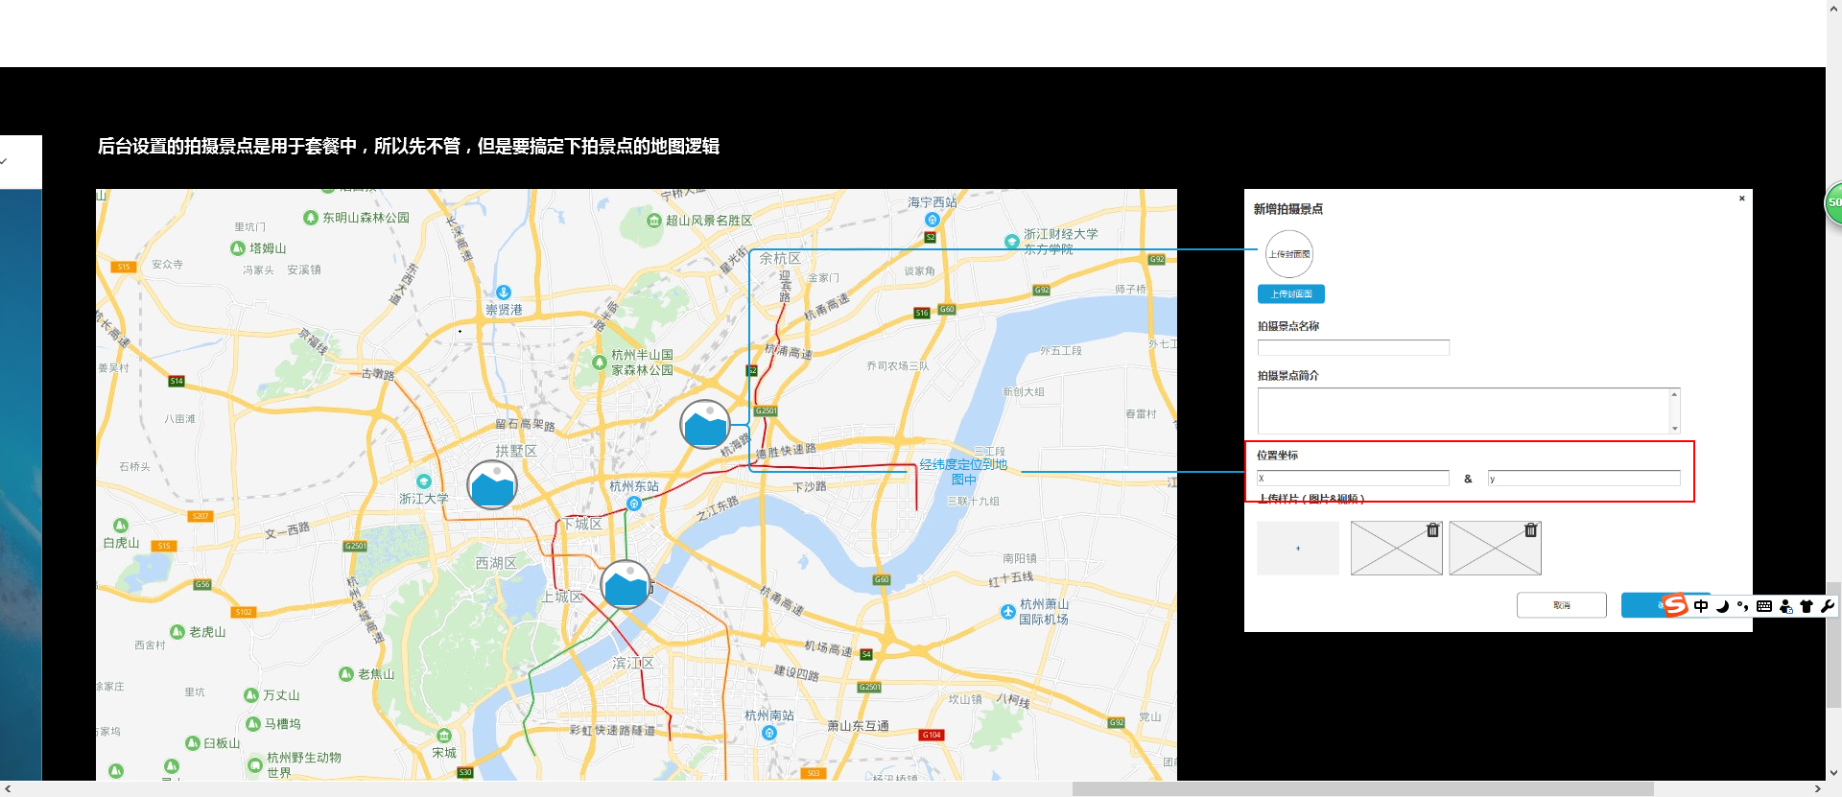
Task: Click the y coordinate input field
Action: [1583, 479]
